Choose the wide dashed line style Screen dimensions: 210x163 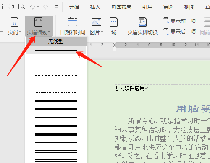[x=56, y=75]
